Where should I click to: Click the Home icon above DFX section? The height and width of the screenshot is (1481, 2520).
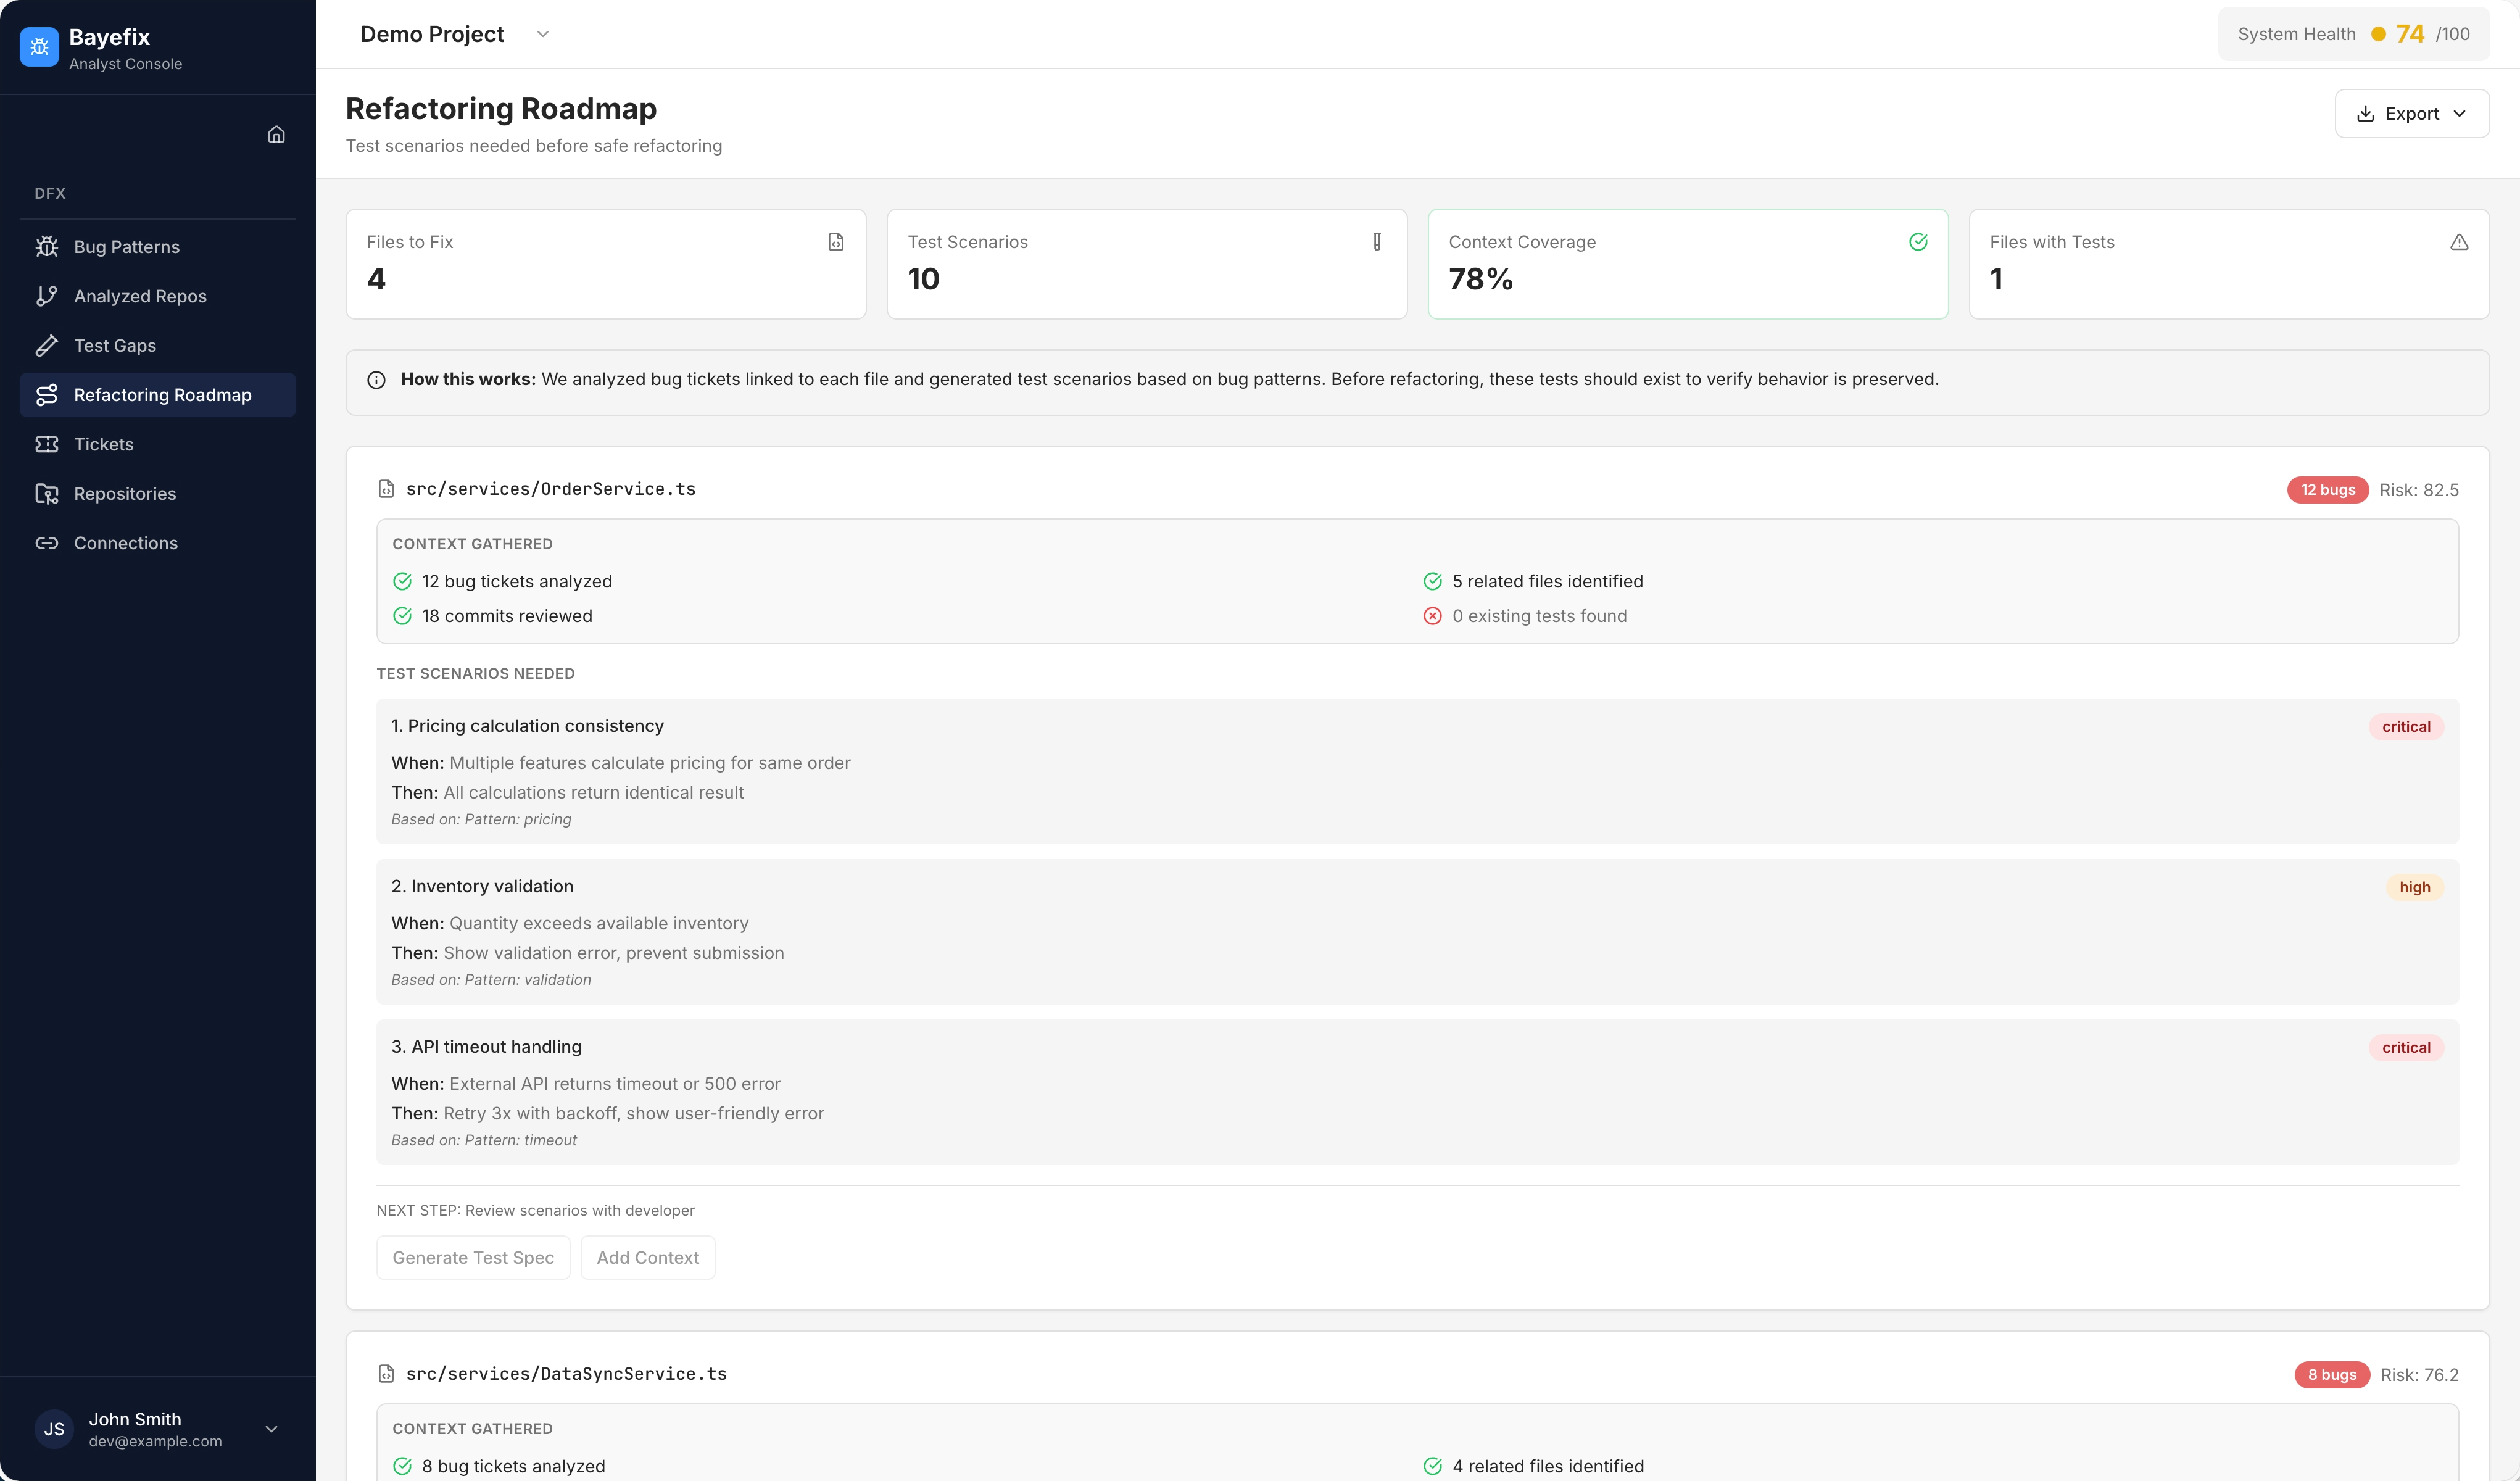tap(276, 133)
